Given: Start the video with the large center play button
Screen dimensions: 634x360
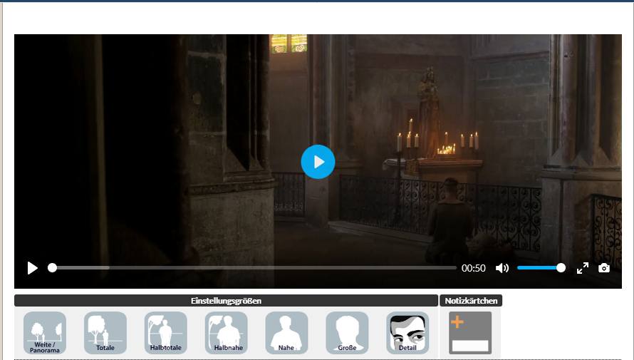Looking at the screenshot, I should [318, 162].
